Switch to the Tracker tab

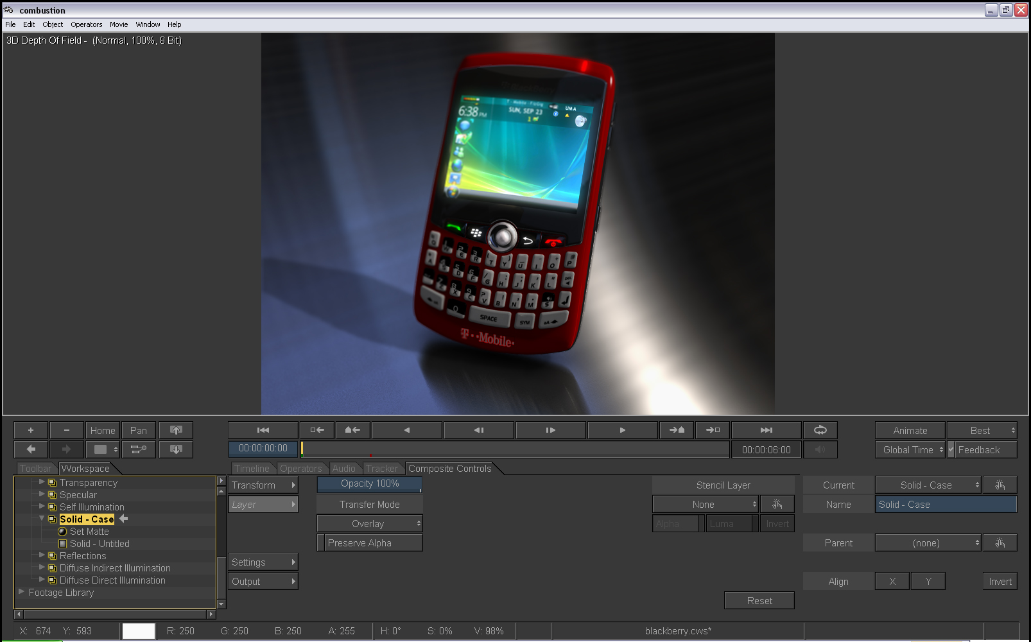click(382, 469)
